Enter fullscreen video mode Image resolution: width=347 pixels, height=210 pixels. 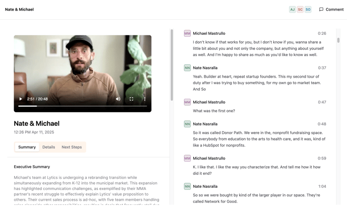(x=131, y=99)
